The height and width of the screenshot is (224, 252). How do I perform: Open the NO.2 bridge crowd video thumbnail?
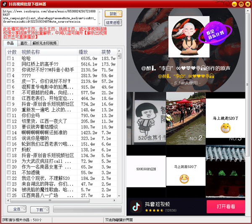pyautogui.click(x=186, y=119)
